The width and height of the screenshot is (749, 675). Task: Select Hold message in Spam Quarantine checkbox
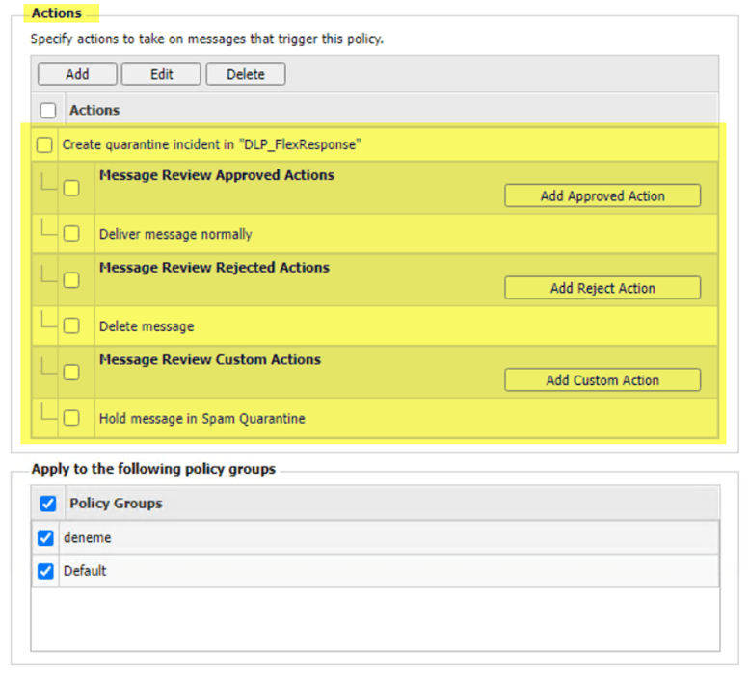pos(71,419)
